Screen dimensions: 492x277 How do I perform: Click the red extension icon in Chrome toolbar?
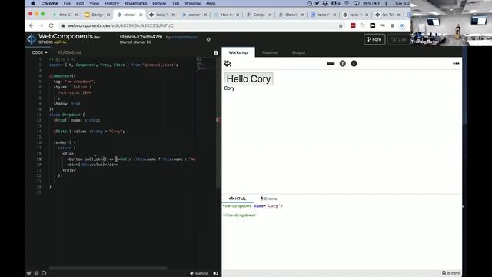pyautogui.click(x=353, y=25)
